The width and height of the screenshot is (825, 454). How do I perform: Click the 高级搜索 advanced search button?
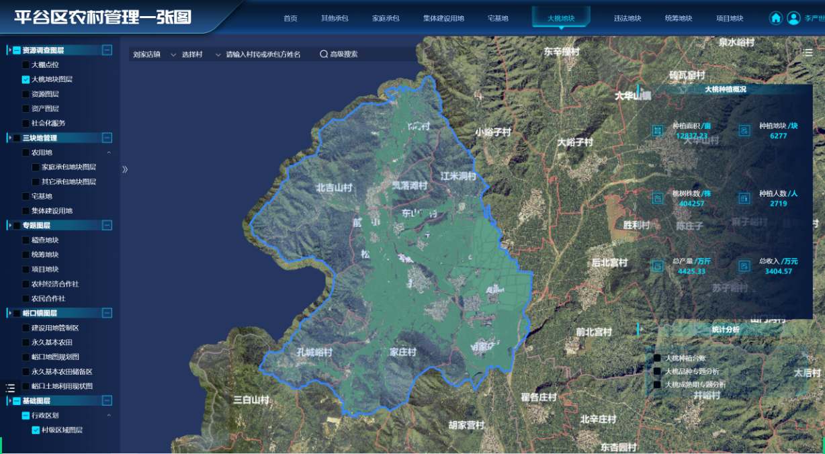pyautogui.click(x=339, y=54)
